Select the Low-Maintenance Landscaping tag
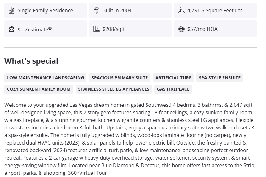The height and width of the screenshot is (177, 266). 45,78
